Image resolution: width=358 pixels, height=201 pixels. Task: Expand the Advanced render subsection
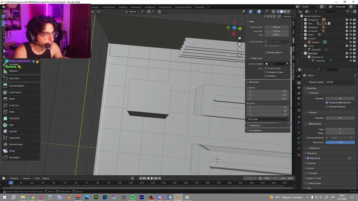[x=314, y=148]
